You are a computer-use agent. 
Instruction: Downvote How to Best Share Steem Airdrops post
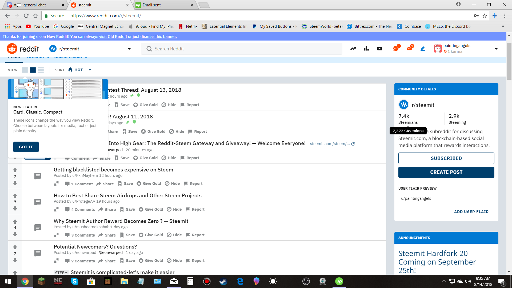click(x=15, y=209)
